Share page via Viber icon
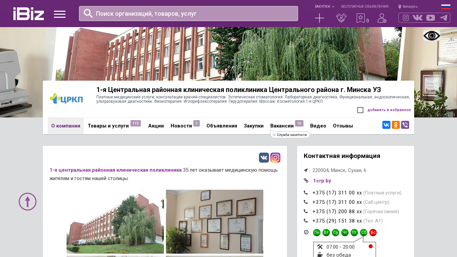The width and height of the screenshot is (457, 257). coord(405,125)
